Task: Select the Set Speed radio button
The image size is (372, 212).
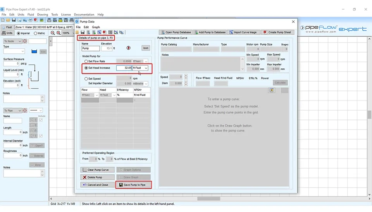Action: click(x=86, y=79)
